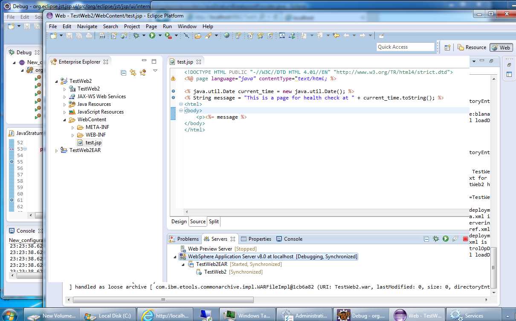Open Internet Explorer from the taskbar
Screen dimensions: 516x321
[166, 315]
